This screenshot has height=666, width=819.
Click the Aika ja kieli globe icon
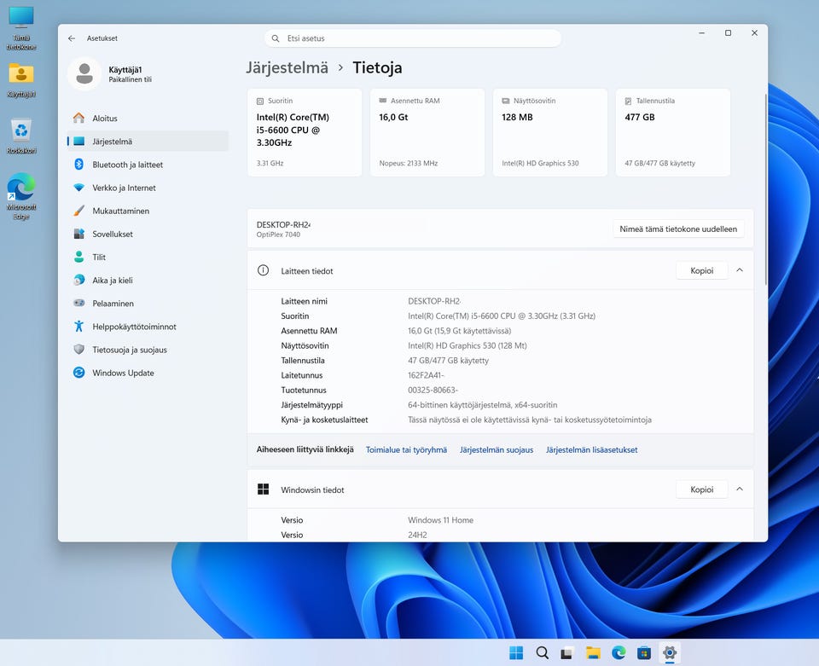point(78,280)
